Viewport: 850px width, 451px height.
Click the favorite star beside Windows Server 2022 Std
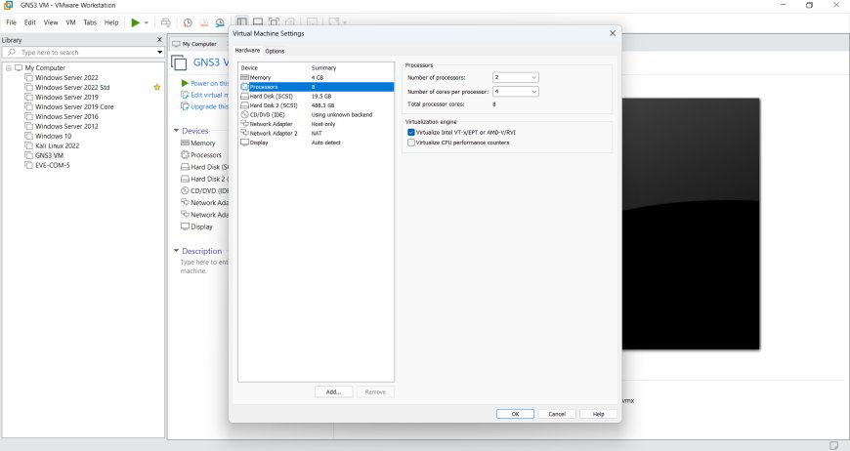(x=157, y=87)
